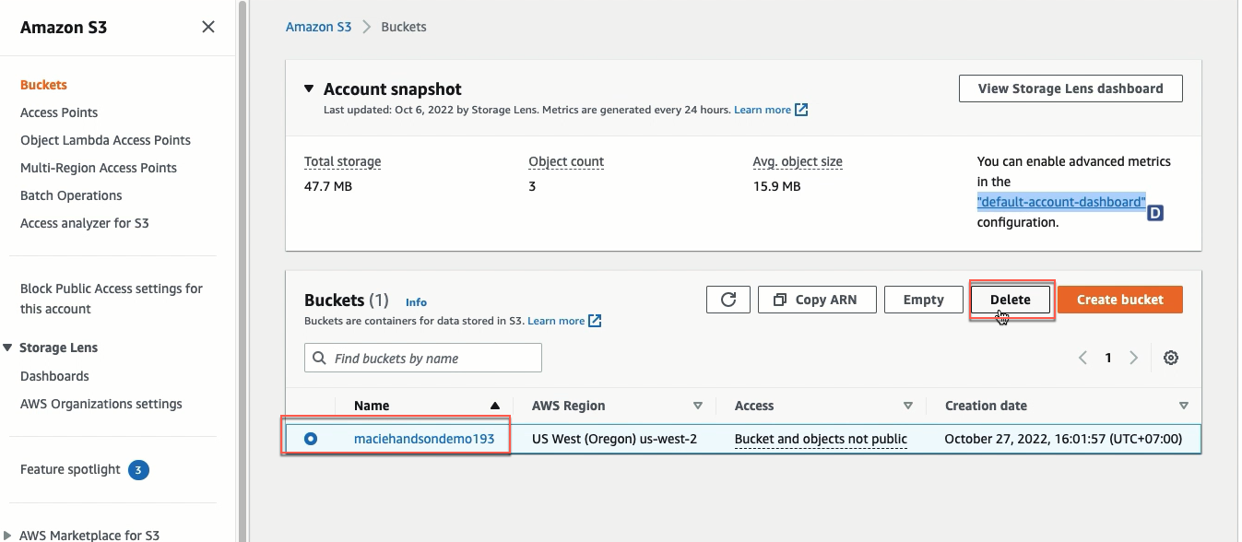The image size is (1242, 542).
Task: Open bucket table preferences gear
Action: [1171, 358]
